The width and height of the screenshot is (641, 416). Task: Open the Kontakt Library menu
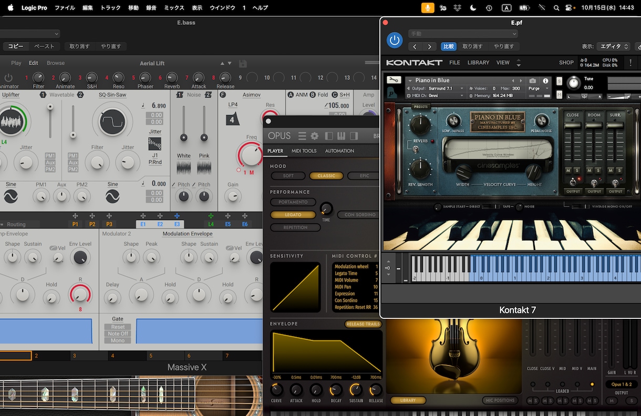478,63
